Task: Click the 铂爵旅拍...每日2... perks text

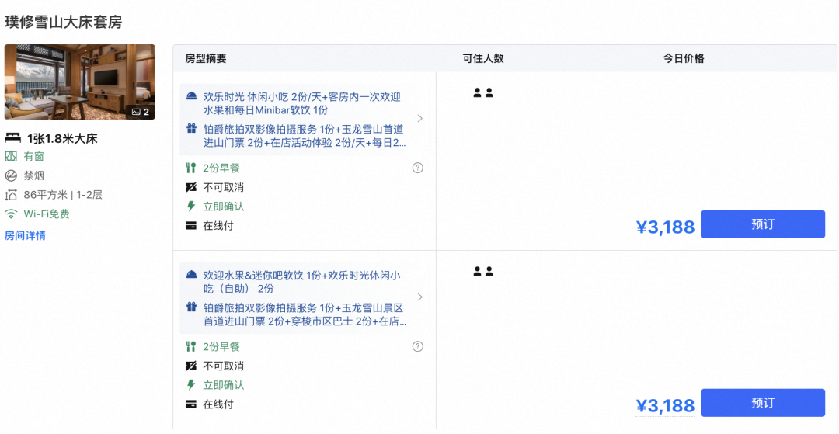Action: click(x=305, y=137)
